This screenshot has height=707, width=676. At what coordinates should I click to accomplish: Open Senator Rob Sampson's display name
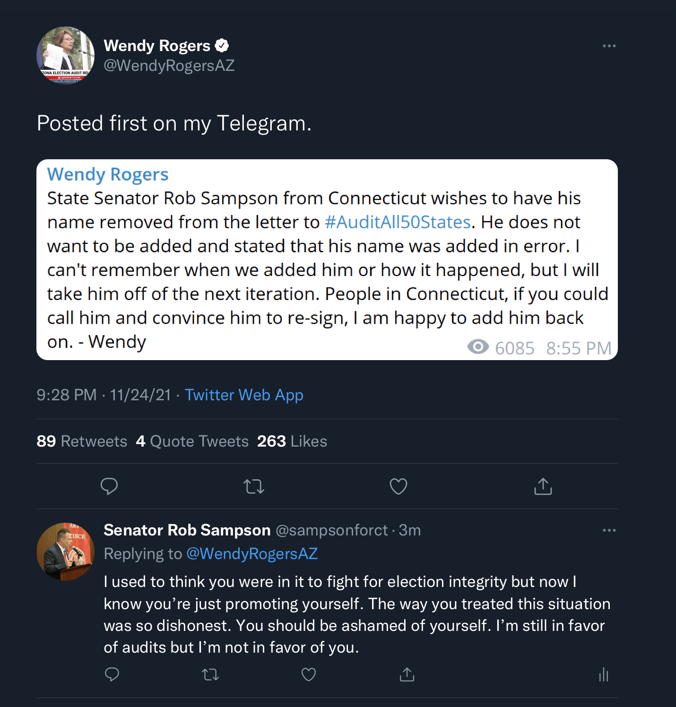pos(187,530)
